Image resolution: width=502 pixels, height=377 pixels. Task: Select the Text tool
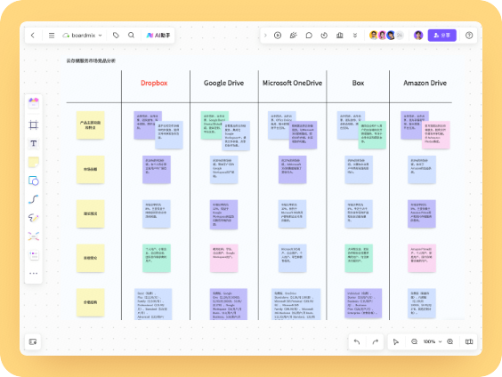[34, 143]
